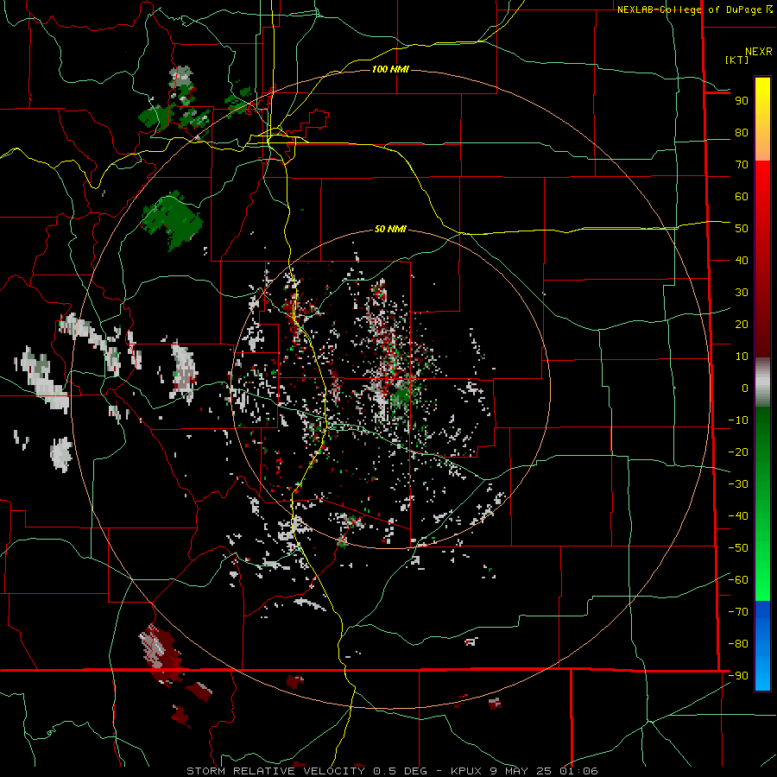Click the -40 value on velocity scale
The height and width of the screenshot is (777, 777).
[x=738, y=516]
